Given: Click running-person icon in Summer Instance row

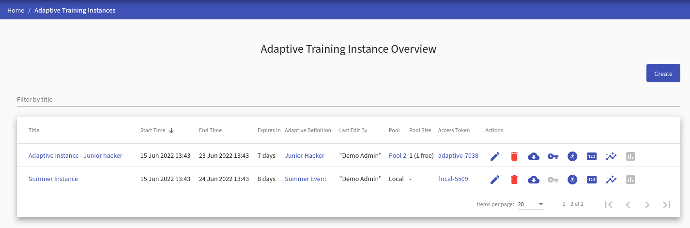Looking at the screenshot, I should [x=572, y=179].
